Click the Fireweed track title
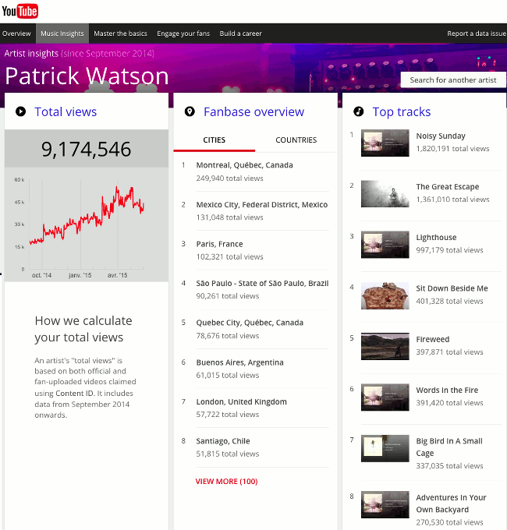This screenshot has height=530, width=507. [433, 339]
